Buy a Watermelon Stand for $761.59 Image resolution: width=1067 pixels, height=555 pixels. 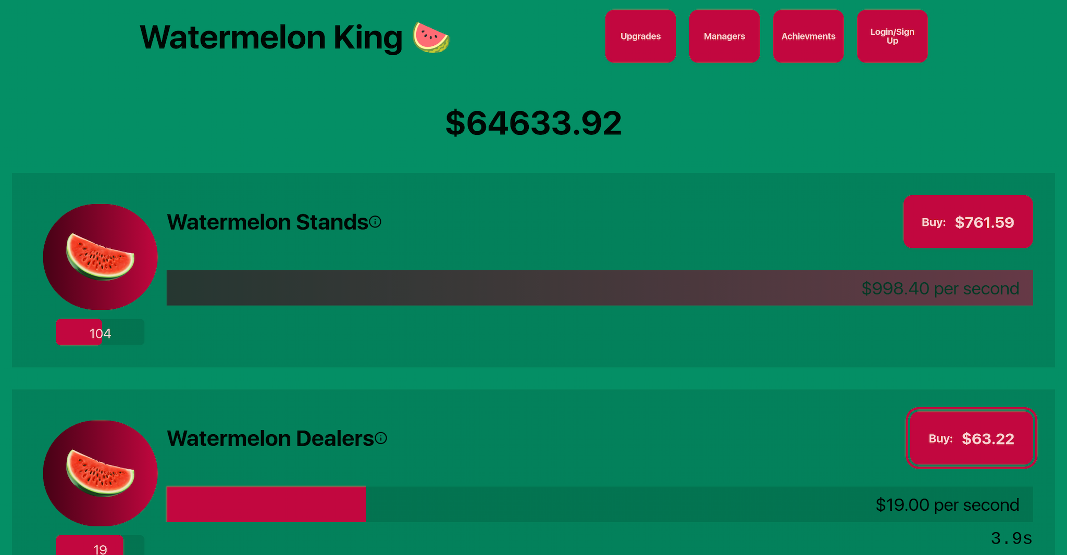click(968, 222)
